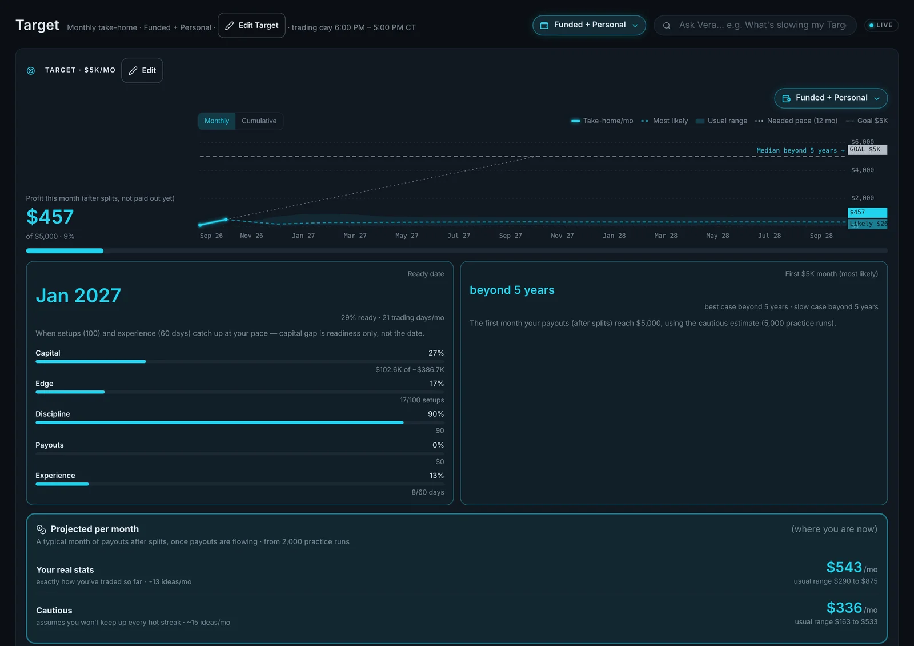Viewport: 914px width, 646px height.
Task: Click the wallet icon in the header account selector
Action: click(x=544, y=25)
